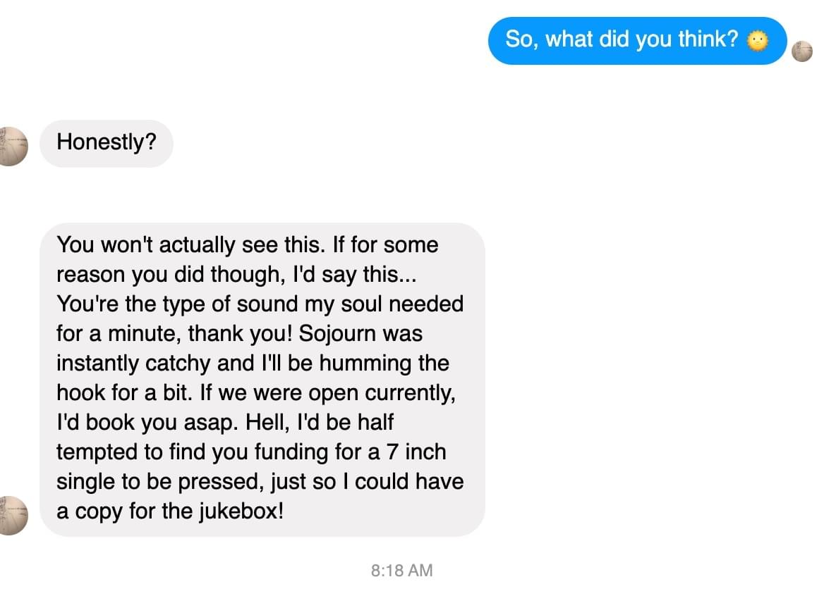Viewport: 824px width, 596px height.
Task: Click the "Honestly?" message bubble
Action: pos(106,143)
